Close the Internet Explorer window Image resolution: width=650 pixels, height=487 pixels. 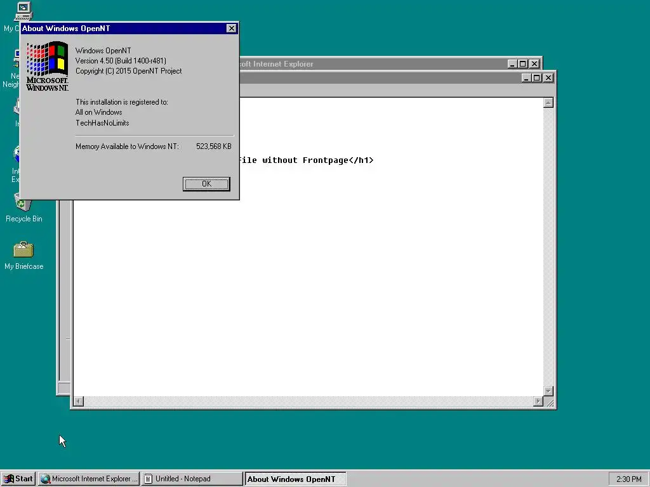point(534,64)
